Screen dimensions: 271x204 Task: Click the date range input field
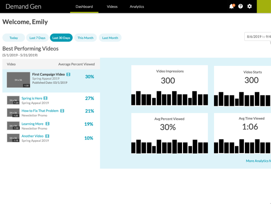click(258, 36)
